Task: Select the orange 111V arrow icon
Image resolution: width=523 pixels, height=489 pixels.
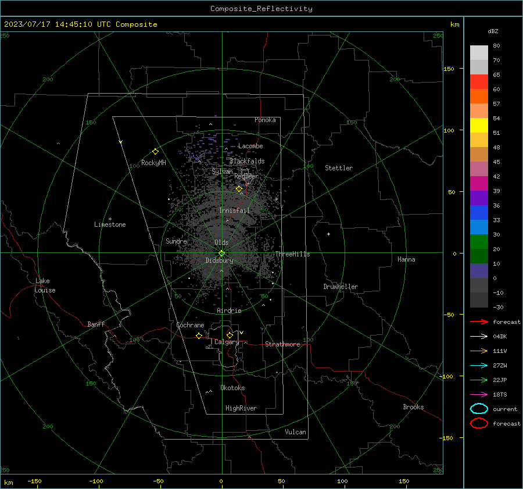Action: (x=479, y=351)
